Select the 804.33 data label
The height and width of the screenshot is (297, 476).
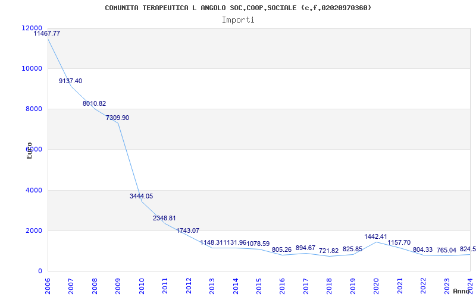422,249
